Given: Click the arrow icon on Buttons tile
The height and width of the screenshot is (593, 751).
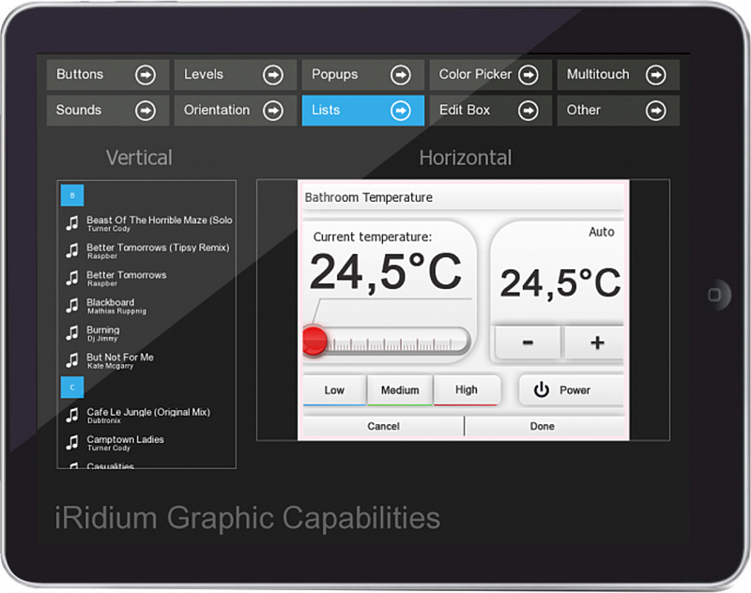Looking at the screenshot, I should (145, 75).
